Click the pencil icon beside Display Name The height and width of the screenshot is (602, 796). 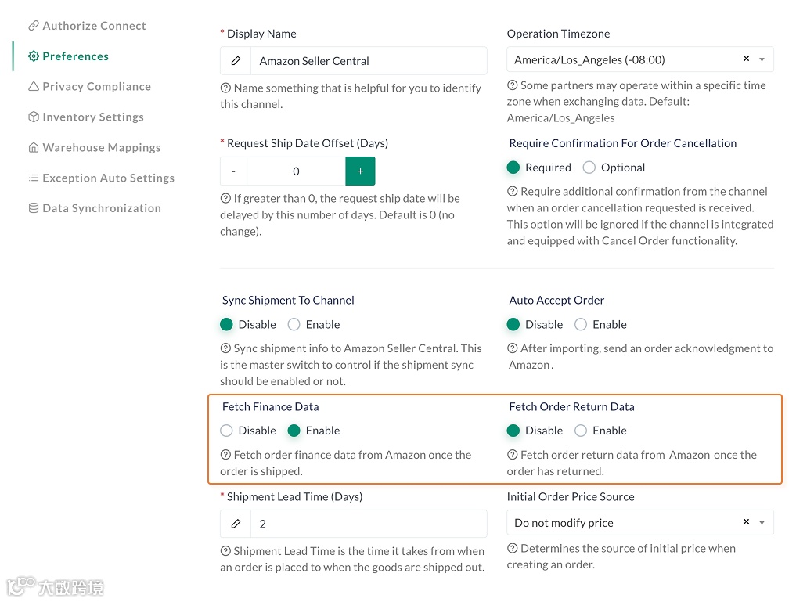pos(236,61)
